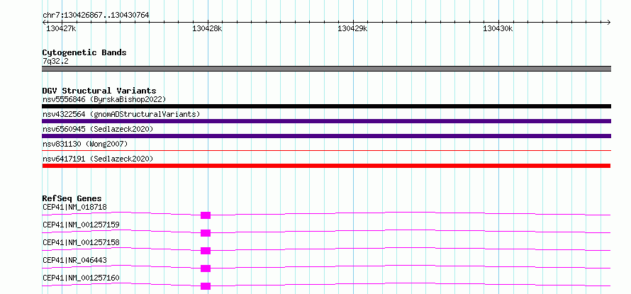
Task: Click the thick red nsv6417191 variant bar
Action: click(326, 166)
